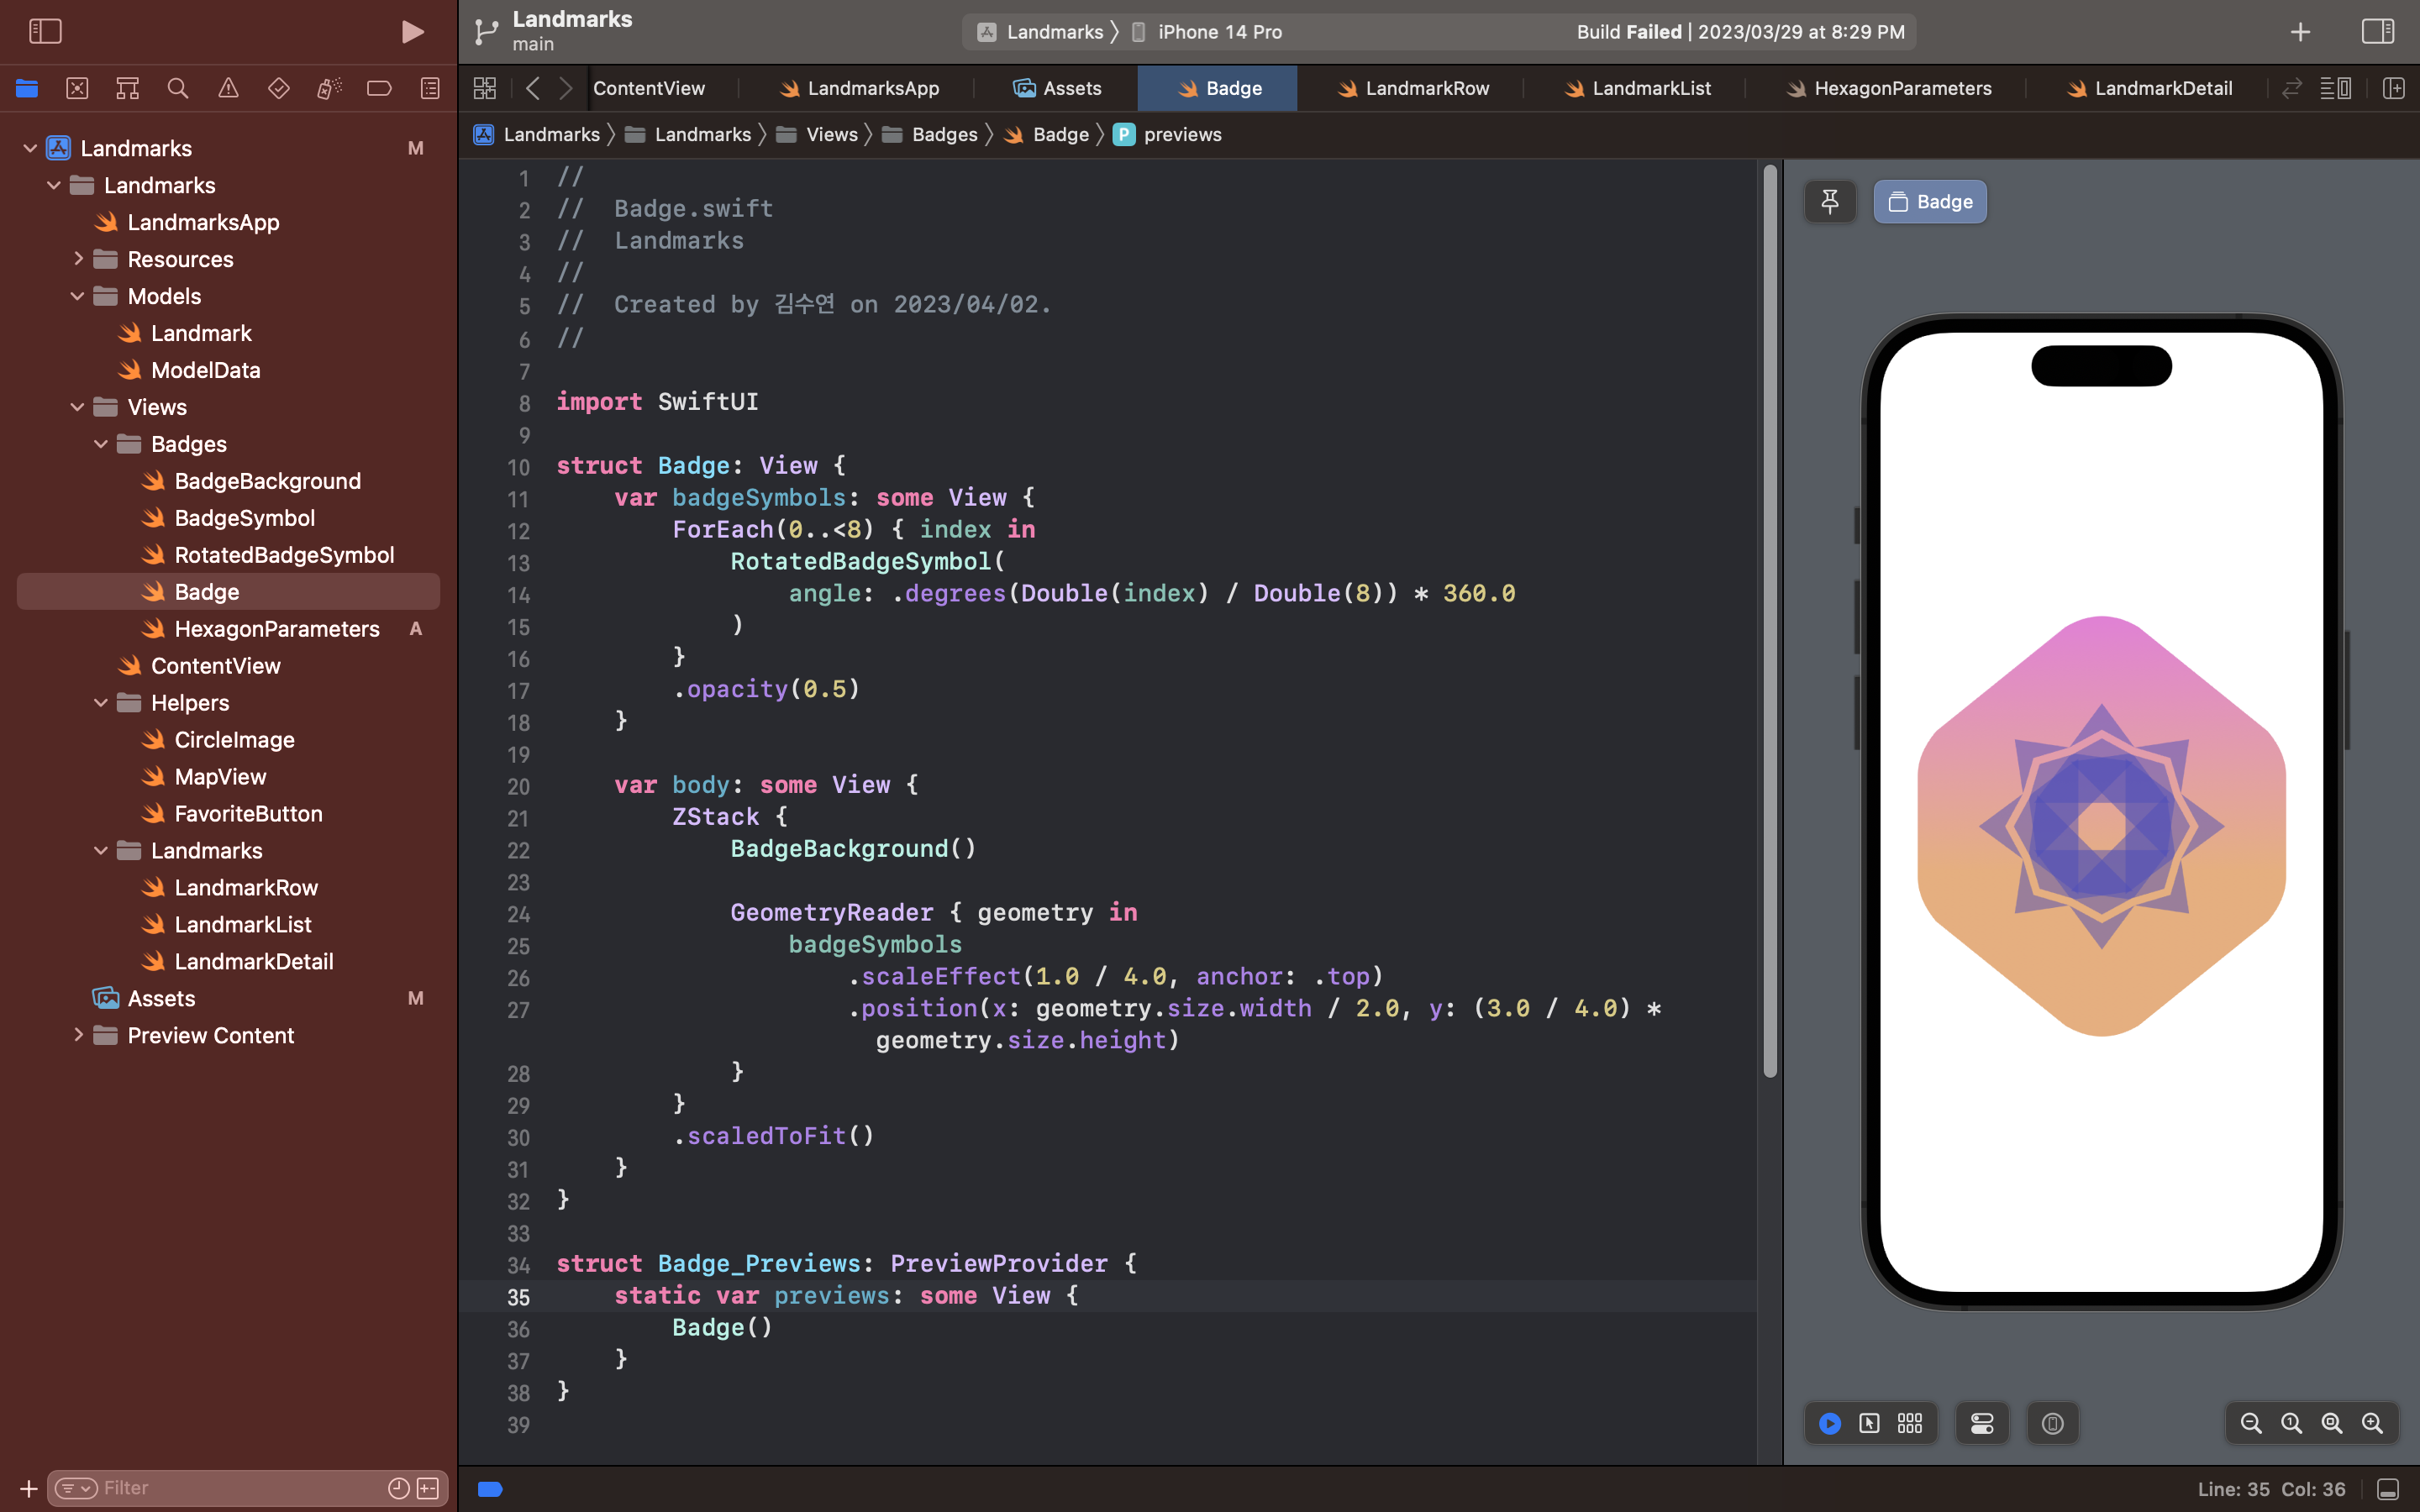Expand the Resources folder
This screenshot has height=1512, width=2420.
[x=78, y=259]
